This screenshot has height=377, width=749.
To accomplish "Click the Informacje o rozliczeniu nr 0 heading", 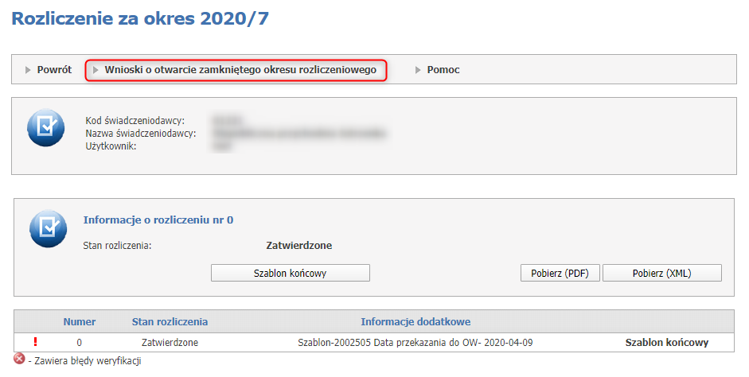I will click(158, 220).
